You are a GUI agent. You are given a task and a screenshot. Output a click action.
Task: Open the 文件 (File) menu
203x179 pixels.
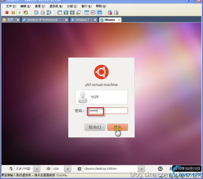click(x=11, y=6)
